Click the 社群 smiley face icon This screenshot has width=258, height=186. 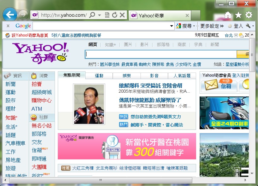pos(33,118)
